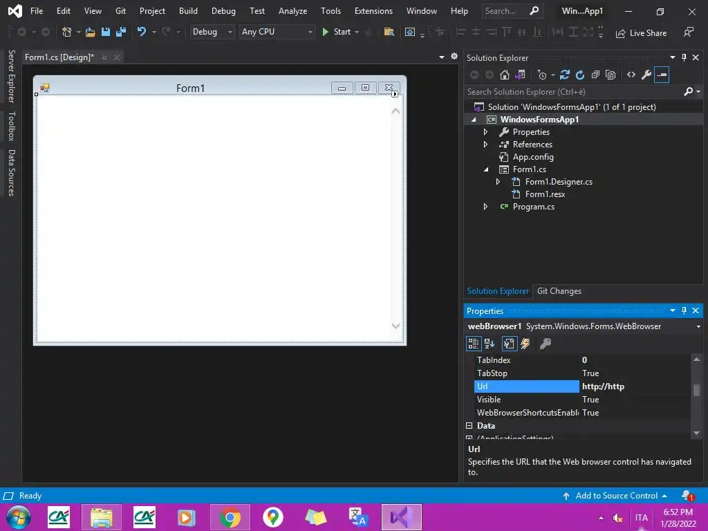Show Events with the lightning bolt icon

(x=525, y=344)
